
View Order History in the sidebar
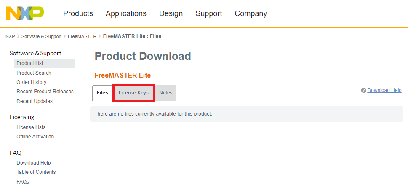pyautogui.click(x=32, y=82)
